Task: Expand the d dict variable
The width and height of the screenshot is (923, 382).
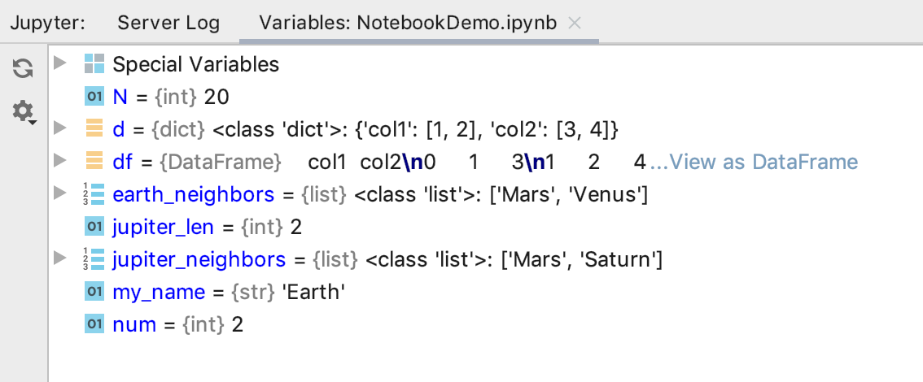Action: click(60, 128)
